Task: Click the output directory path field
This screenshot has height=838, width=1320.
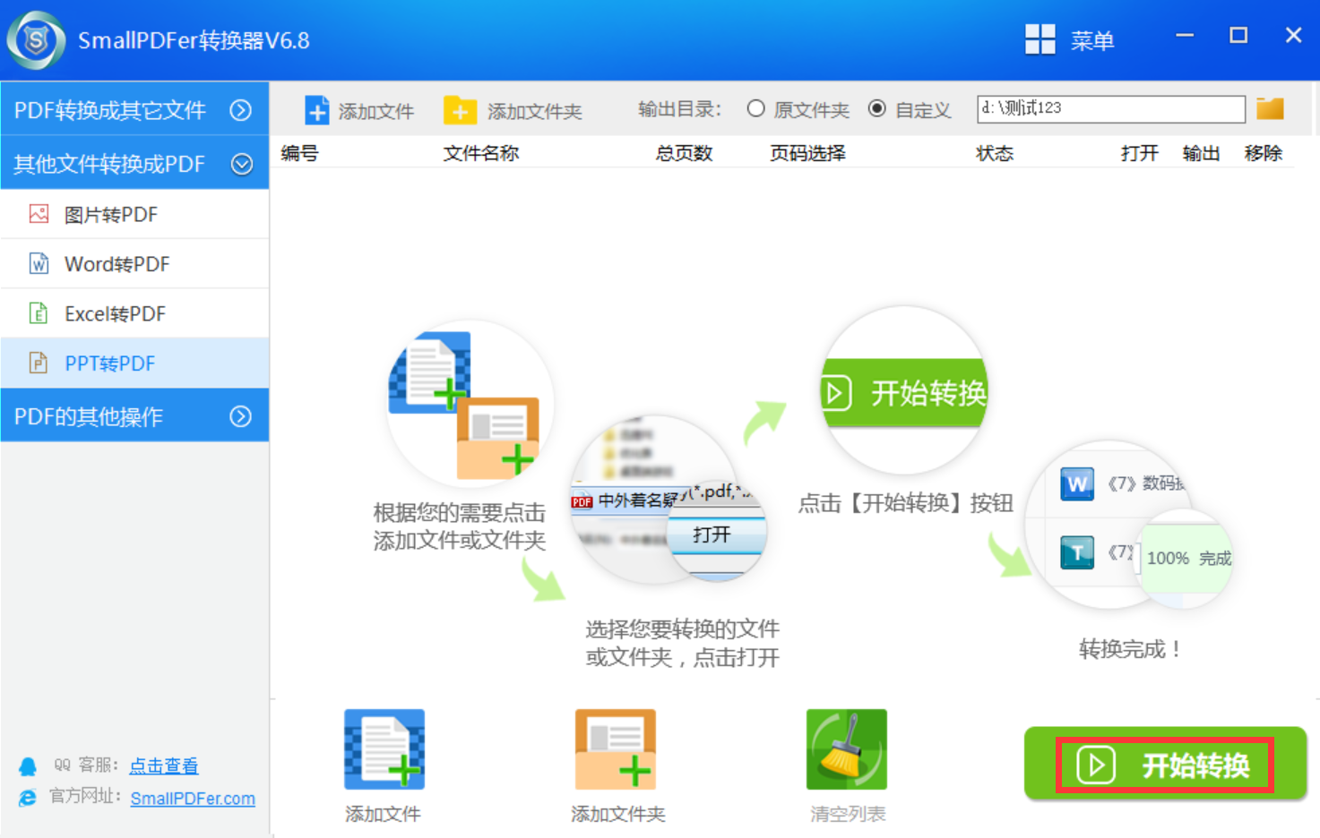Action: 1110,108
